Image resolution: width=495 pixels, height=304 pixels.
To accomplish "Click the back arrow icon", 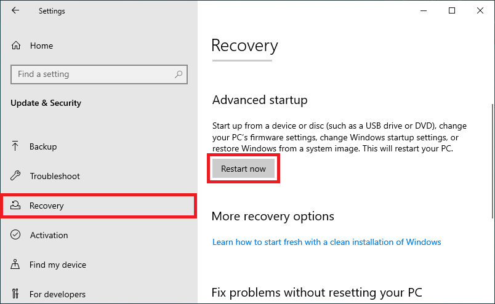I will coord(15,10).
